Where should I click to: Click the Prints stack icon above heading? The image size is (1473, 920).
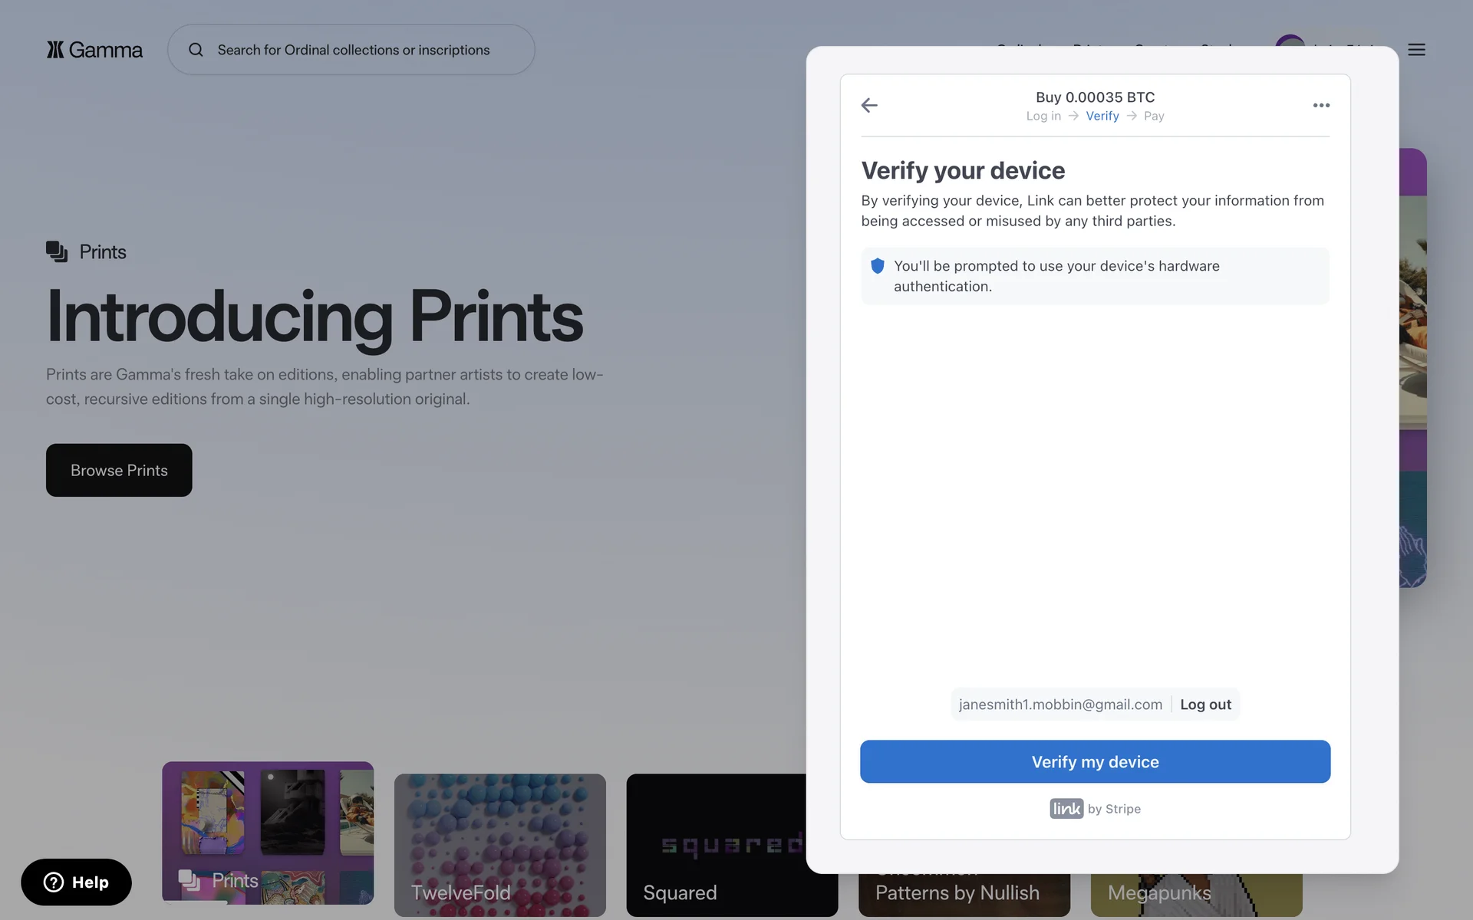coord(57,251)
